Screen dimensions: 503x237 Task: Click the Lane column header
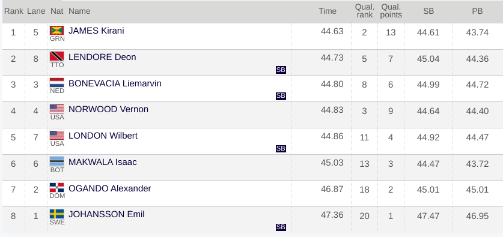pos(36,11)
